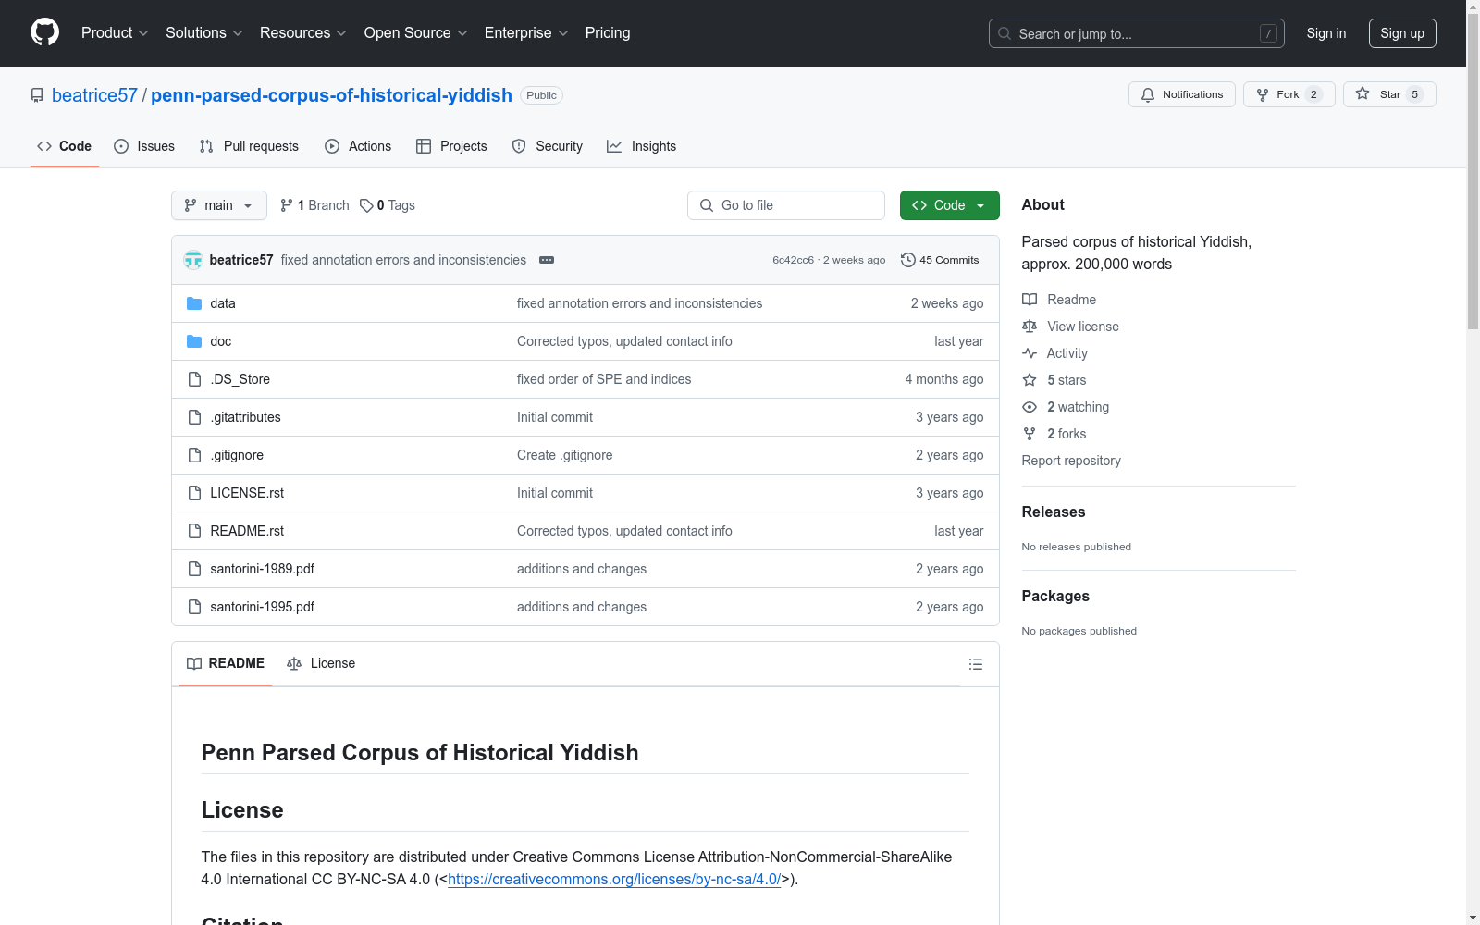Click the file icon beside LICENSE.rst
Screen dimensions: 1480x925
tap(194, 493)
